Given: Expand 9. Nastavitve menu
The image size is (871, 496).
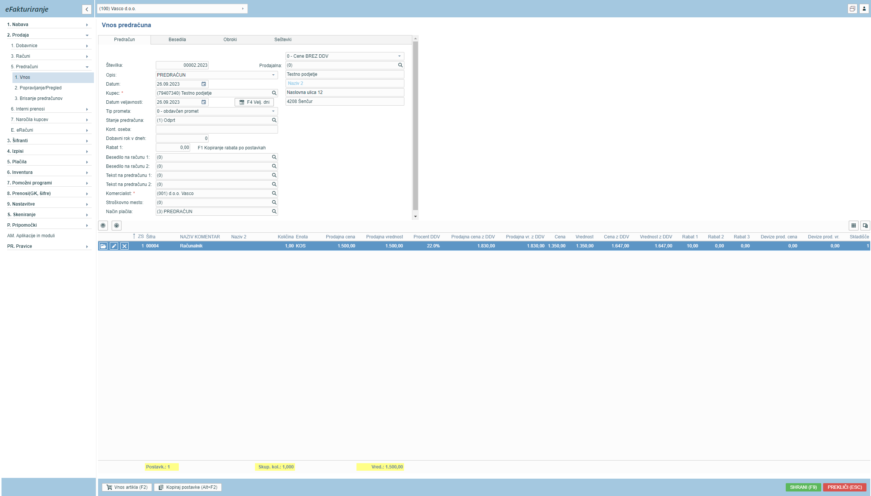Looking at the screenshot, I should (49, 204).
